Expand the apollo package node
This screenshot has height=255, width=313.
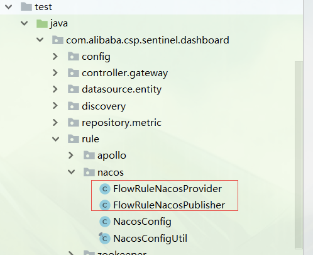(71, 156)
